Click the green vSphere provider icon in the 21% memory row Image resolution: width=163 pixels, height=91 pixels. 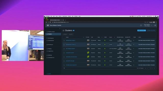coord(88,57)
